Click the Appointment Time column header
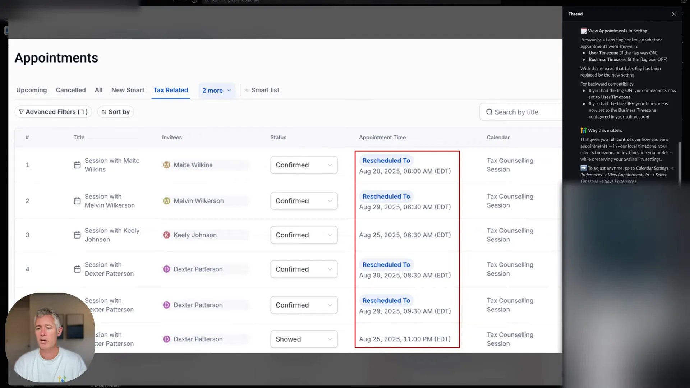Image resolution: width=690 pixels, height=388 pixels. tap(382, 137)
